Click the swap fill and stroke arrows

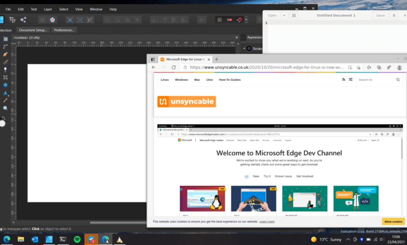[x=3, y=118]
